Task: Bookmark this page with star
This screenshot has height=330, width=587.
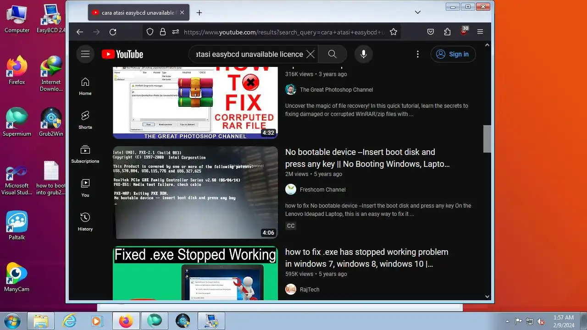Action: [393, 32]
